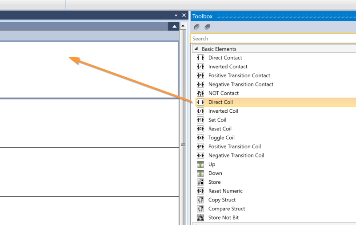
Task: Select Negative Transition Coil item
Action: [236, 155]
